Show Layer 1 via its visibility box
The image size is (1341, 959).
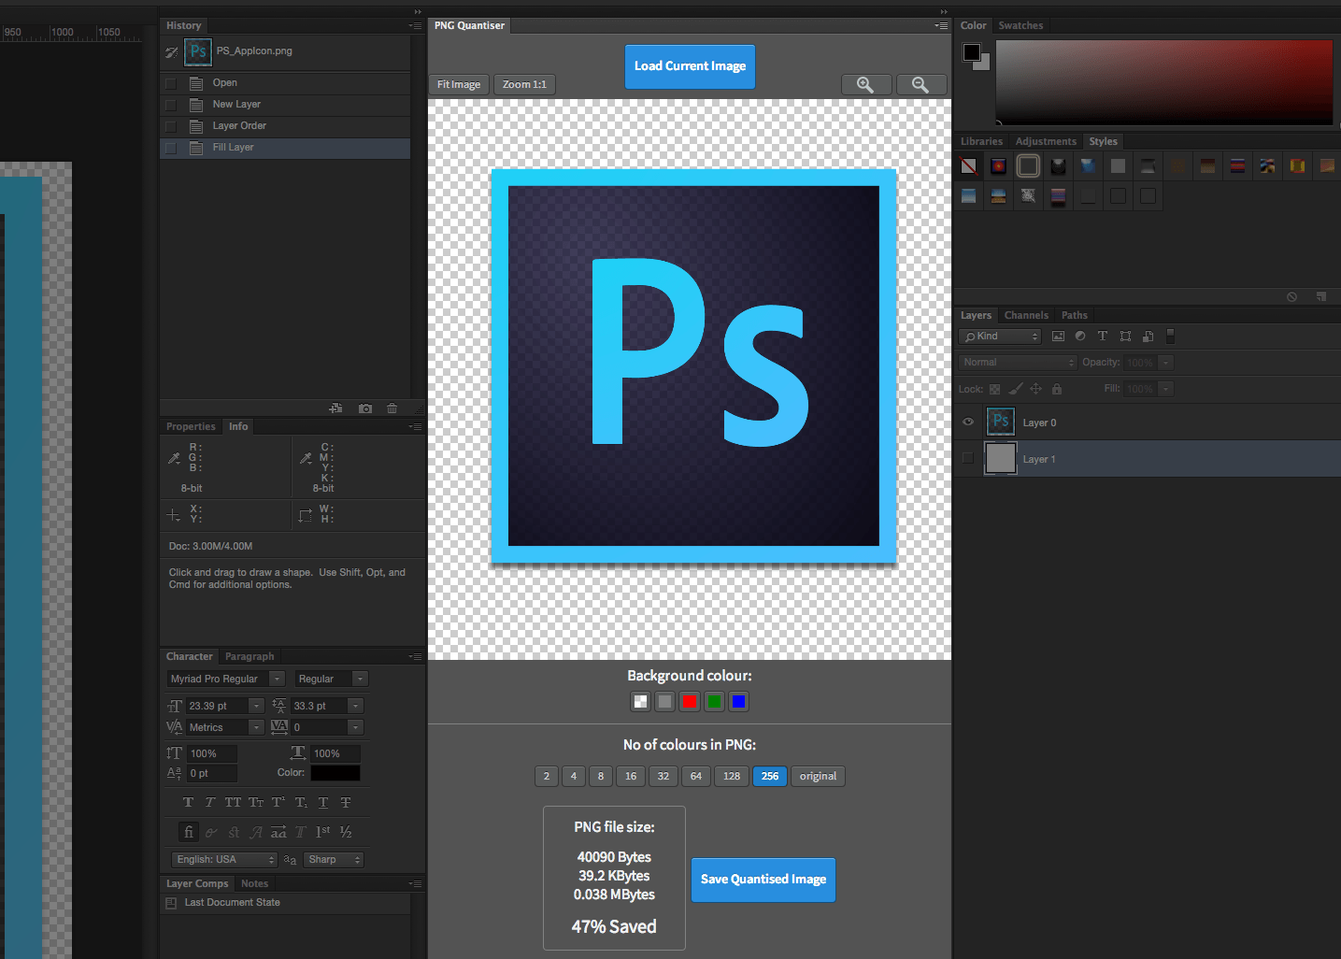click(968, 458)
